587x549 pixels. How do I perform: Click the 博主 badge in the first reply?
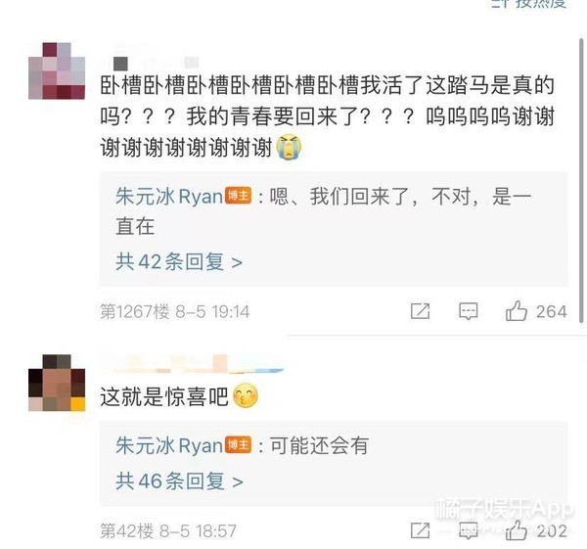tap(238, 196)
